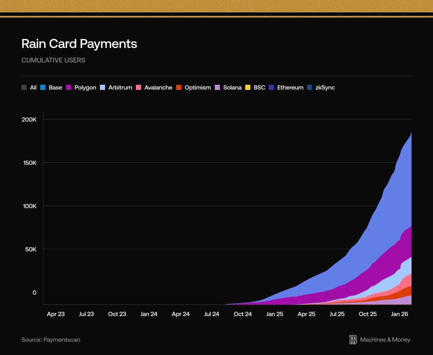This screenshot has height=355, width=433.
Task: Click the Ethereum legend color swatch
Action: [271, 87]
